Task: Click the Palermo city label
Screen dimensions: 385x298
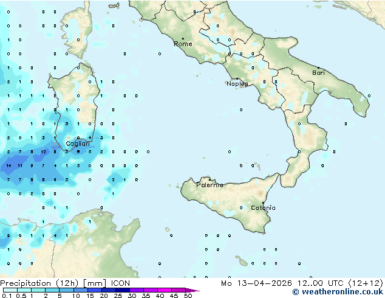Action: [x=210, y=185]
